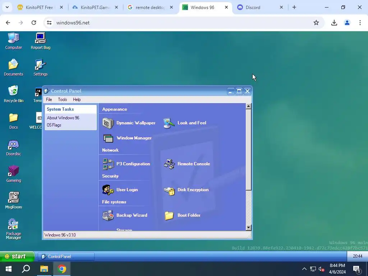Open the Settings desktop shortcut
Image resolution: width=368 pixels, height=276 pixels.
40,68
